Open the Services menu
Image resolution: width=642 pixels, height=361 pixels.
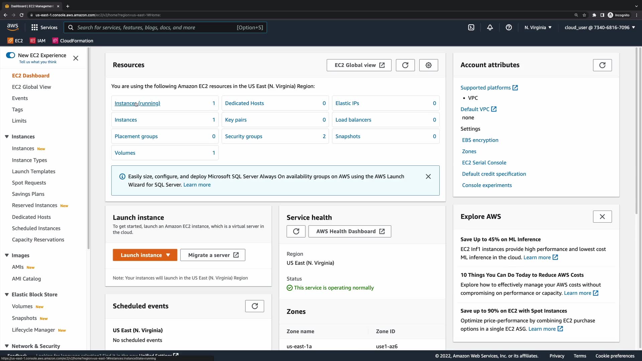pos(44,27)
